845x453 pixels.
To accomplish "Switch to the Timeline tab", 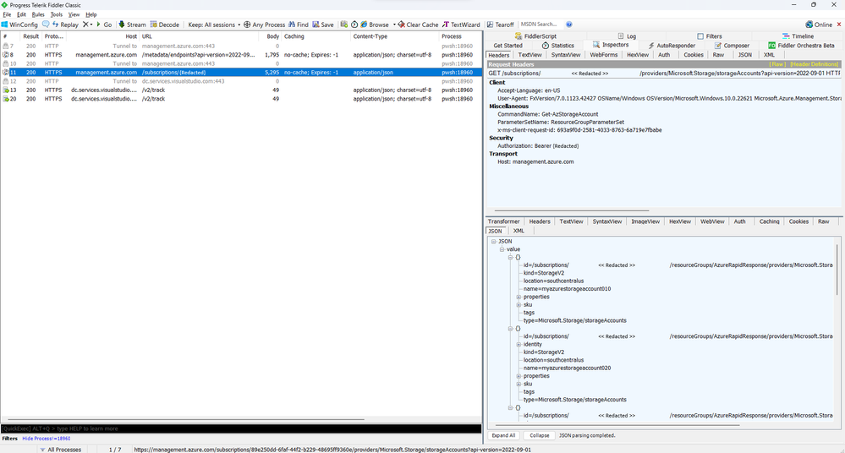I will click(x=798, y=36).
